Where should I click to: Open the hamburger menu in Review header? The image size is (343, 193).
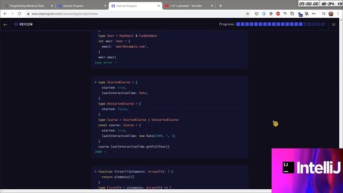333,25
